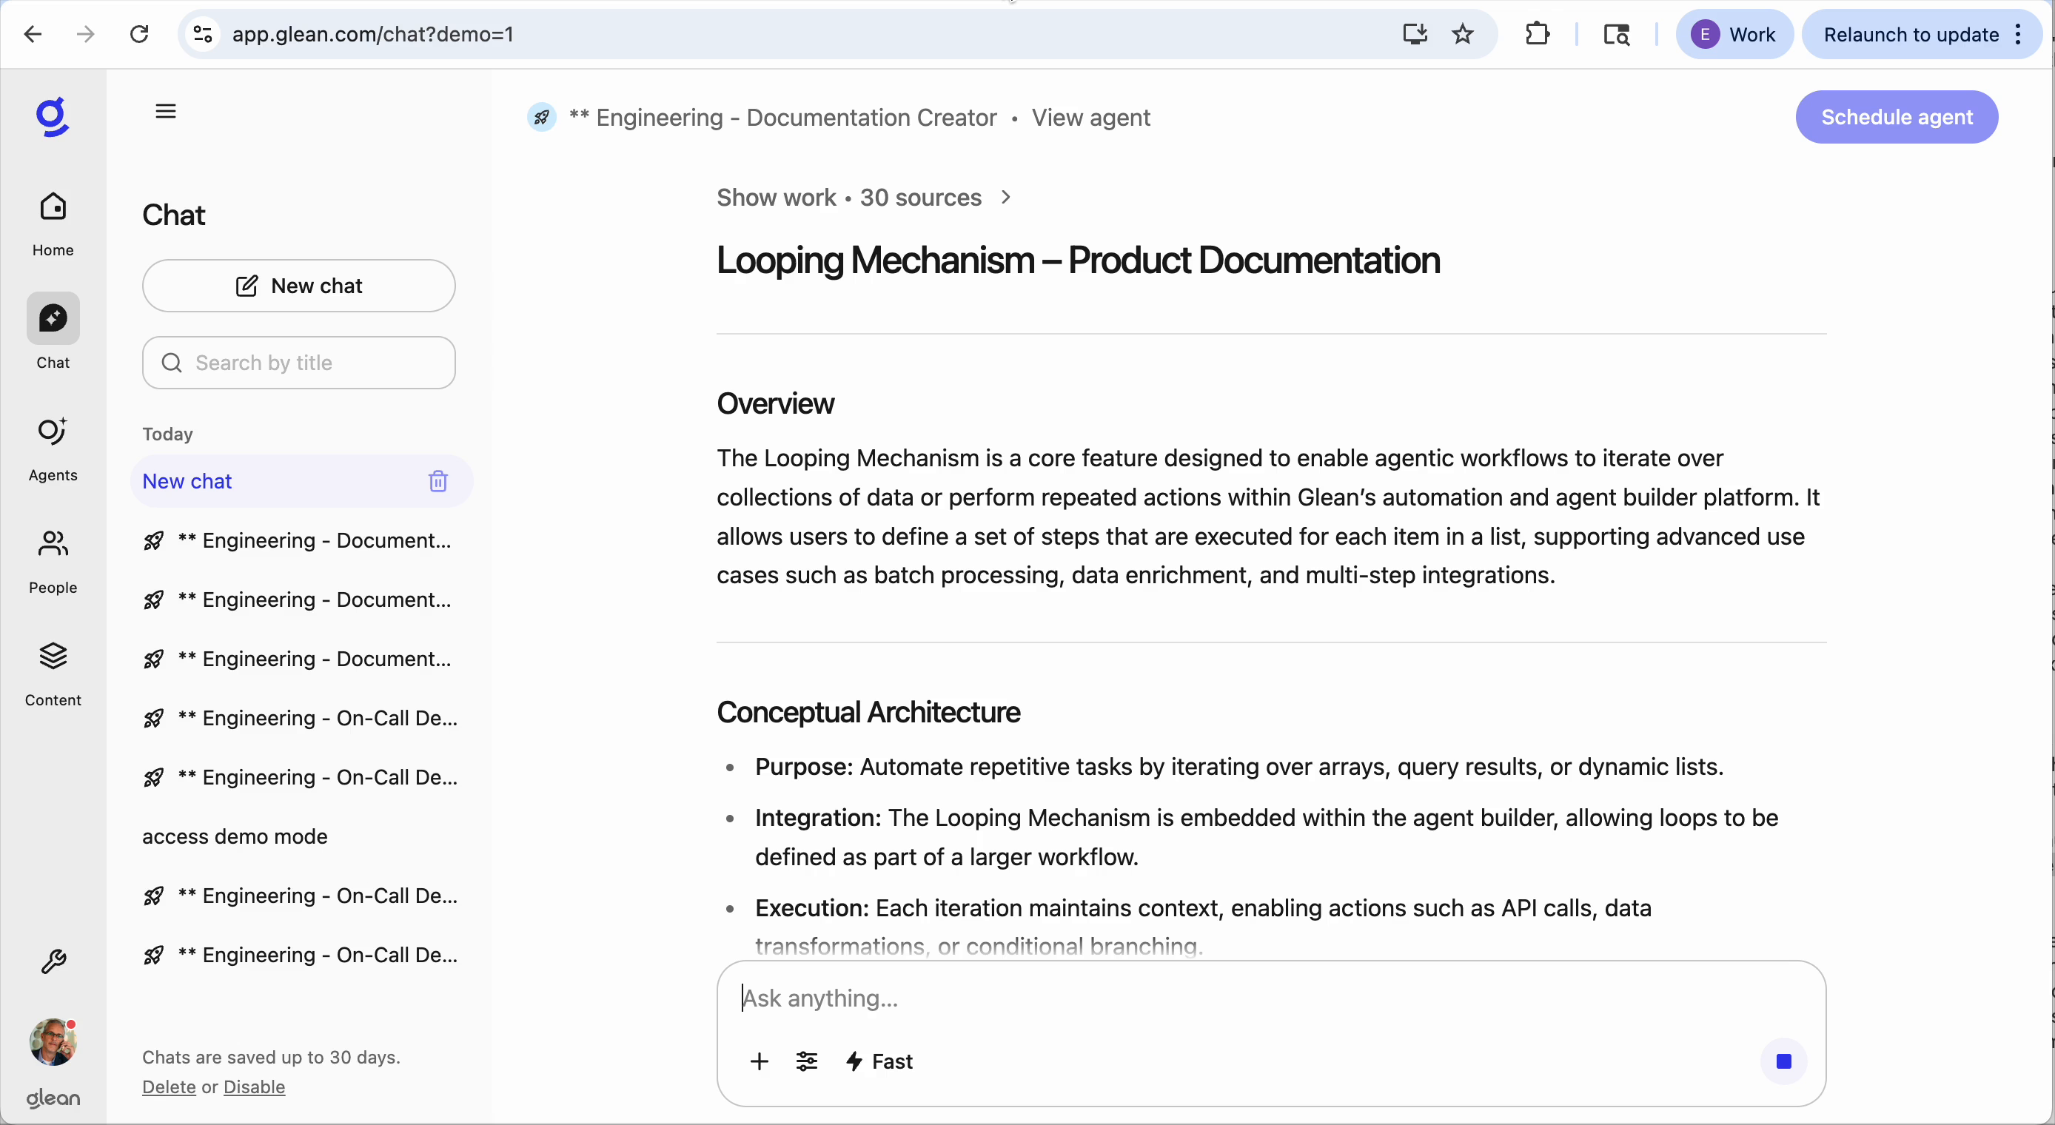Click the View agent link
This screenshot has height=1125, width=2055.
tap(1090, 117)
